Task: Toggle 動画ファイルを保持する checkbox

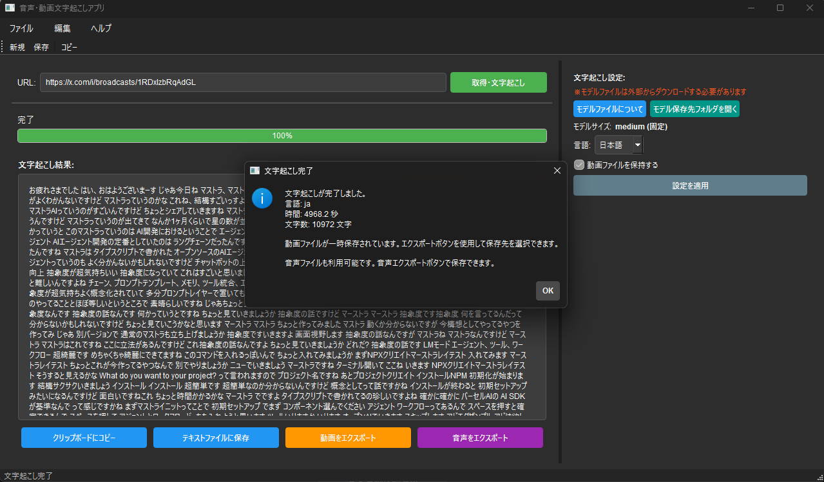Action: tap(579, 165)
